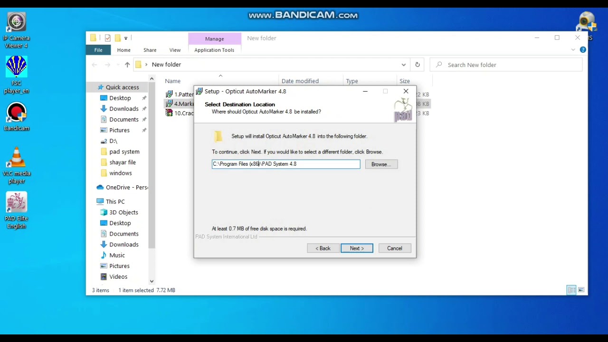608x342 pixels.
Task: Select This PC in navigation pane
Action: 115,201
